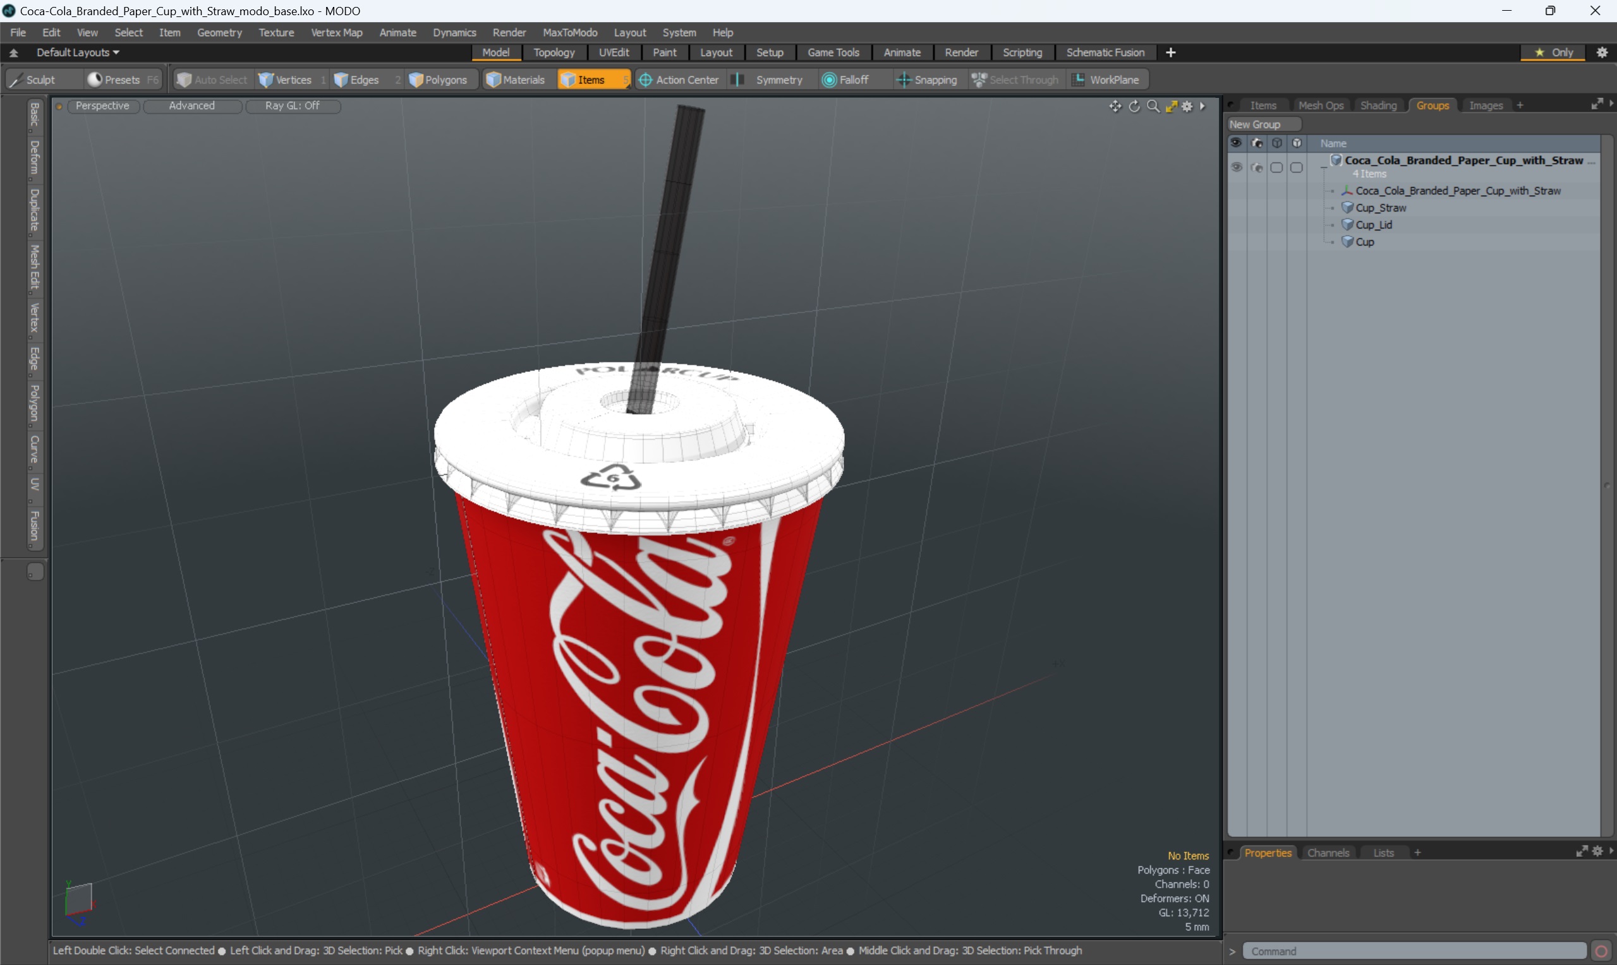Click the record button beside Command field

[1601, 951]
